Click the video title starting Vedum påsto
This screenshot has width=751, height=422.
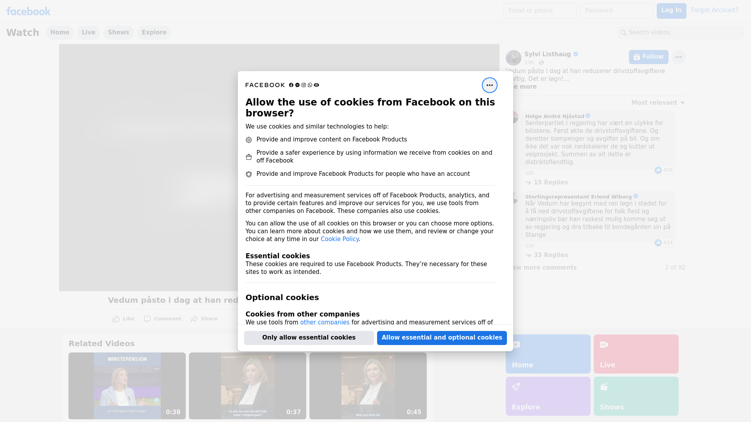pos(173,300)
